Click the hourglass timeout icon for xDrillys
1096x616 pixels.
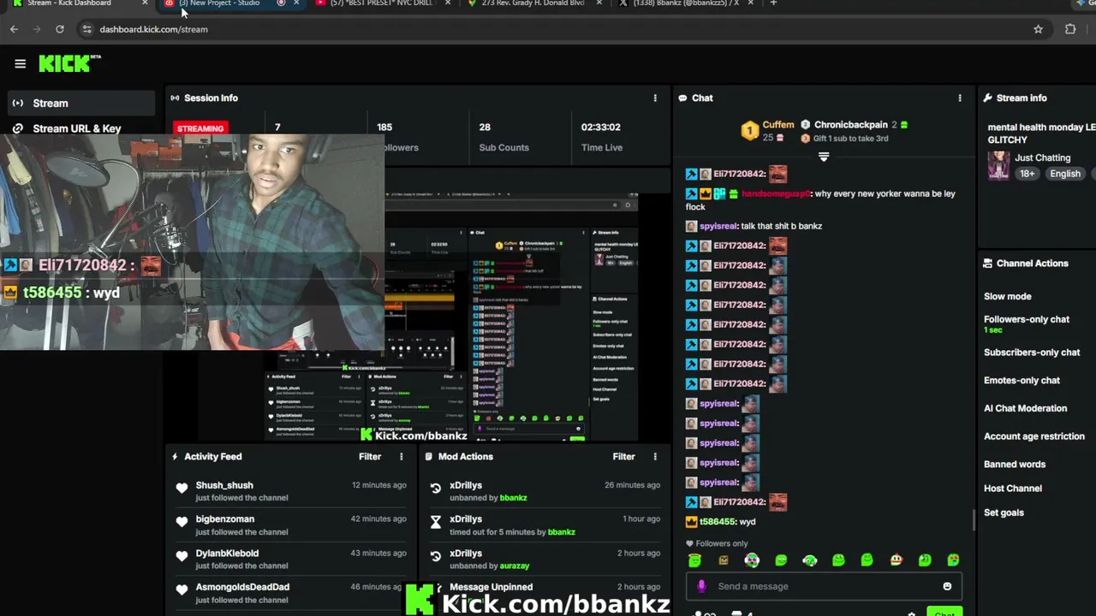(x=435, y=522)
